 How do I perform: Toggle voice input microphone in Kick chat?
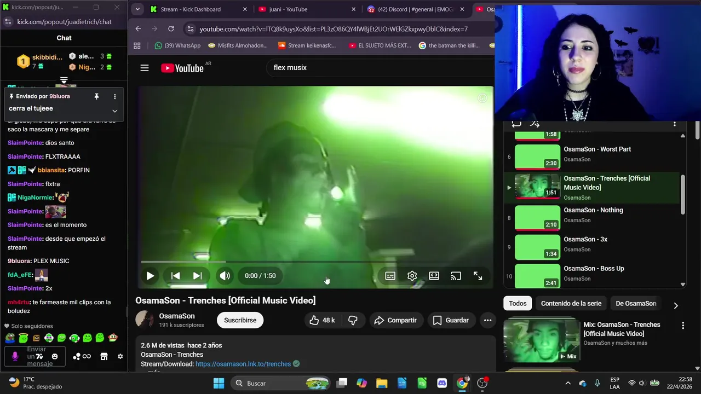[x=15, y=356]
